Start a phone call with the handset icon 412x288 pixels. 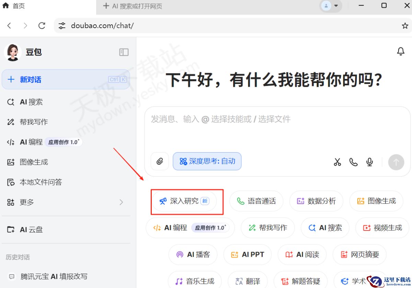(353, 162)
